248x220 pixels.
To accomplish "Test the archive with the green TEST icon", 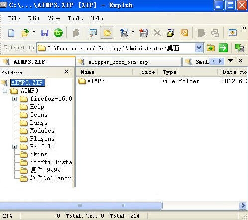I will click(58, 33).
